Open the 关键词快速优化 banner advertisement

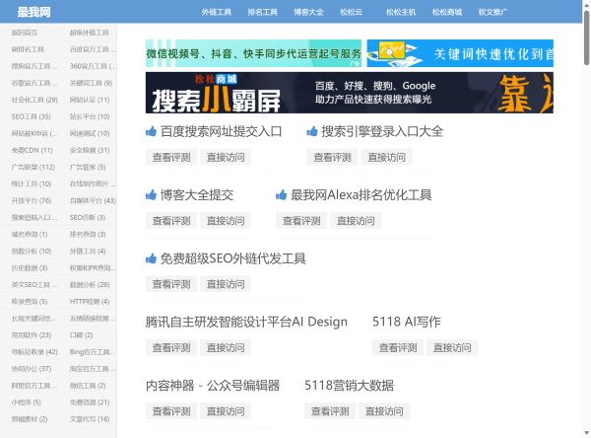tap(460, 53)
